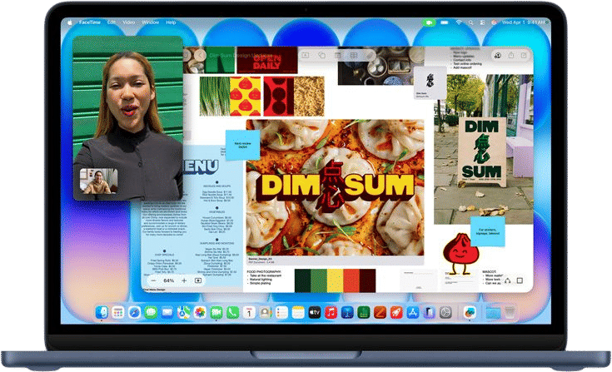Open System Settings from the Dock
Screen dimensions: 612x372
coord(445,312)
